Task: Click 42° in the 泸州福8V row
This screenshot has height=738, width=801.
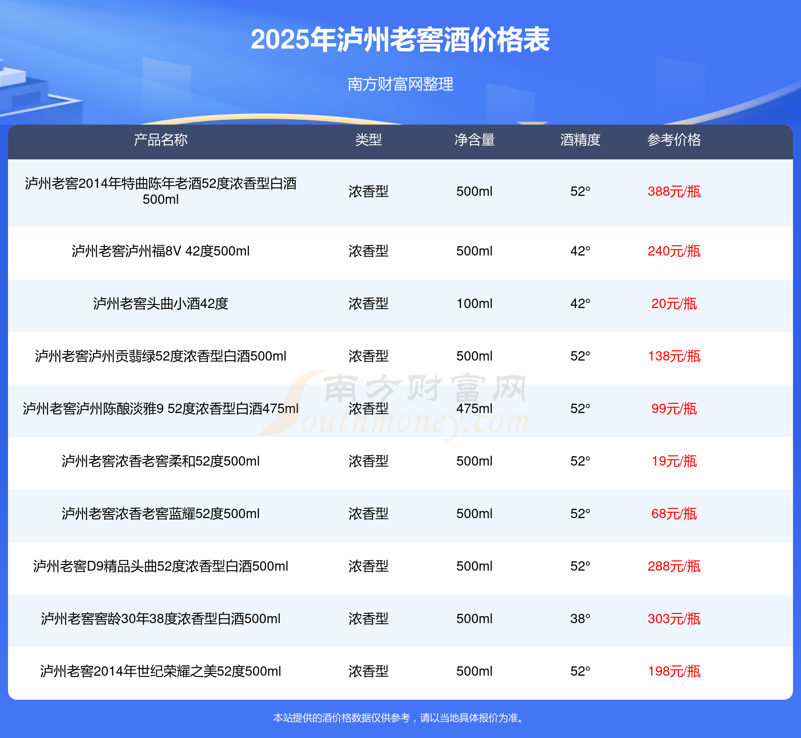Action: (x=580, y=251)
